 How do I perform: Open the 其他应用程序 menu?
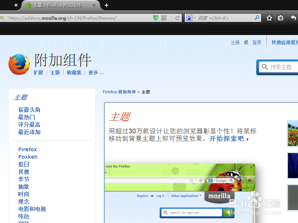(x=285, y=42)
